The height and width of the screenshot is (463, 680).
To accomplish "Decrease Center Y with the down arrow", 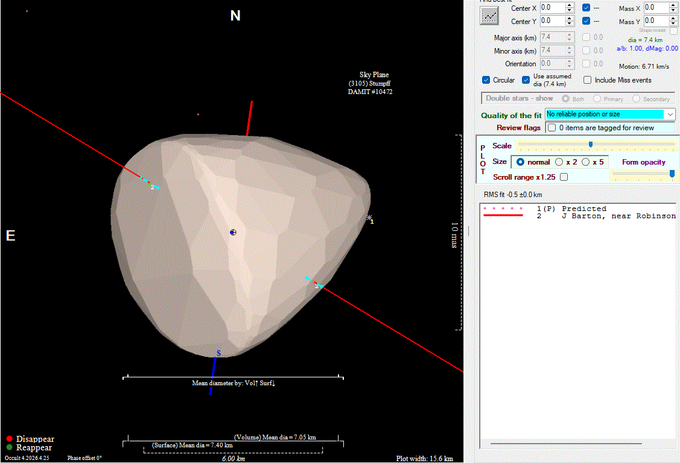I will 570,24.
